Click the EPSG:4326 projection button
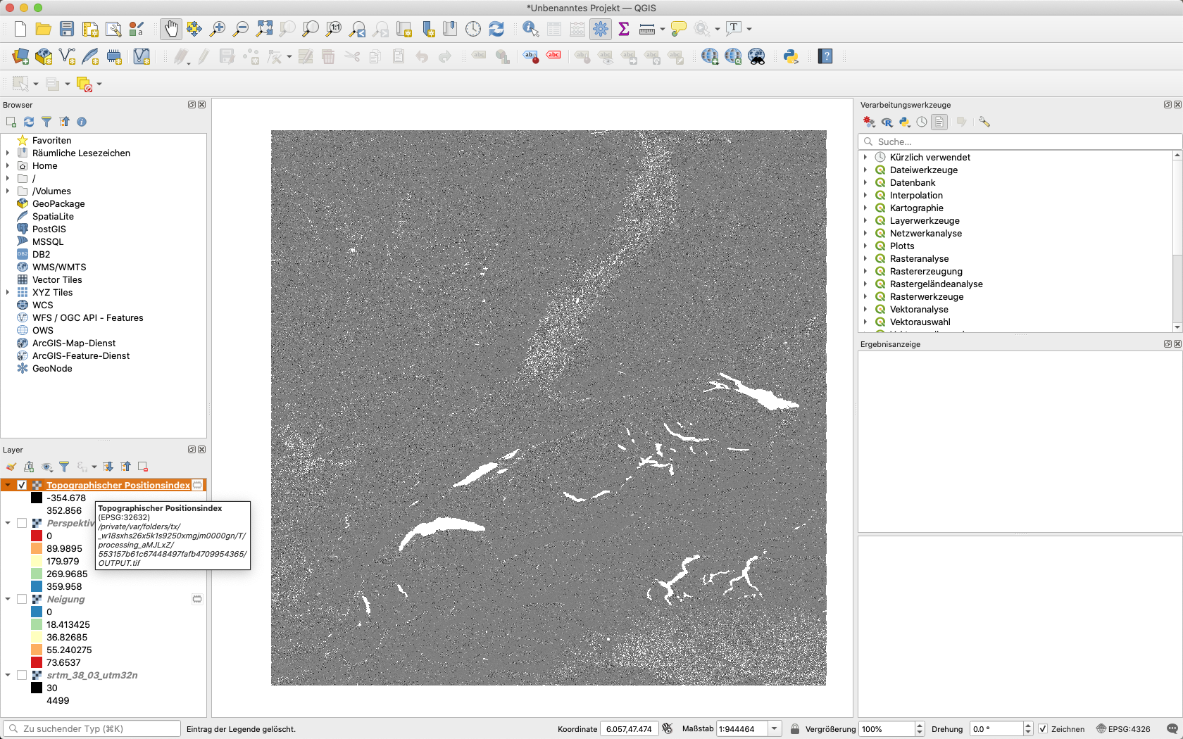 1123,729
